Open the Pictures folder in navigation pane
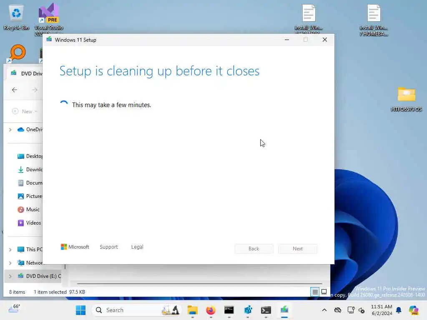 coord(30,196)
